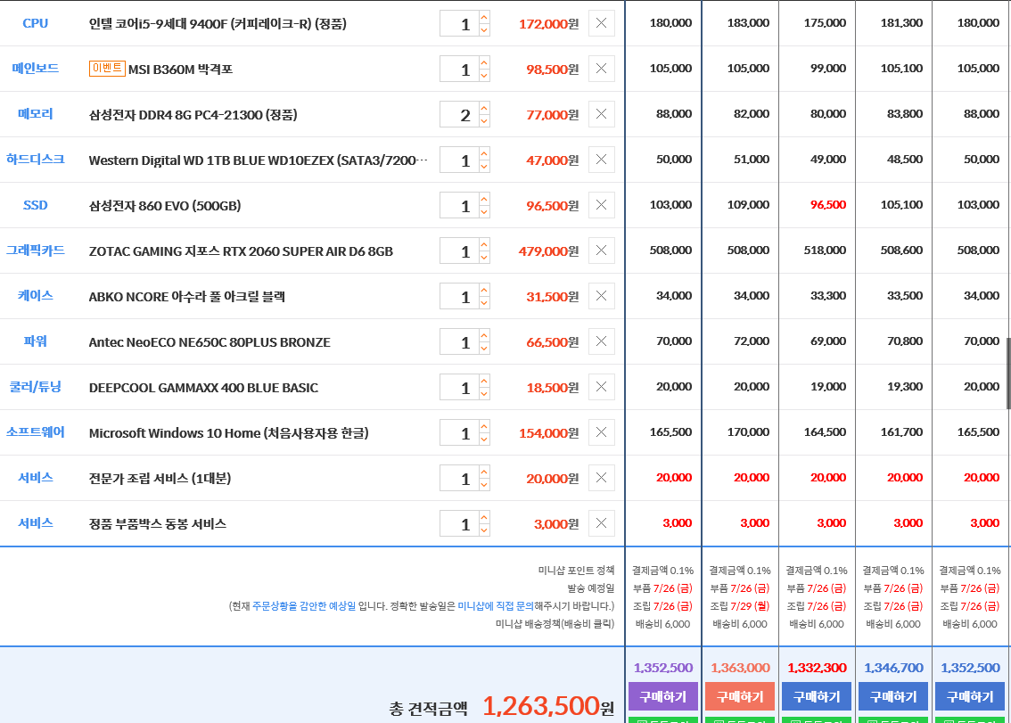The height and width of the screenshot is (723, 1011).
Task: Open the 케이스 category link
Action: click(x=36, y=295)
